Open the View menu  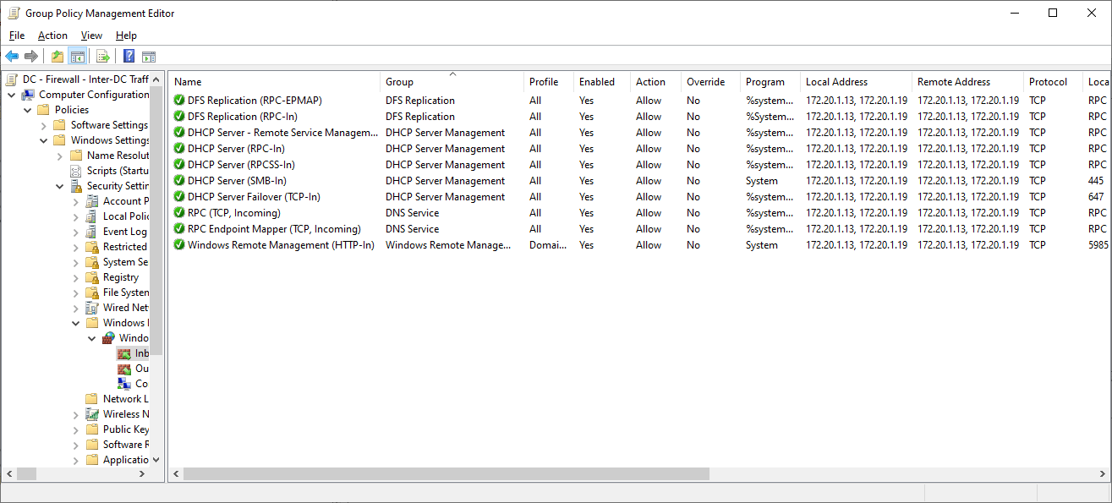[90, 36]
